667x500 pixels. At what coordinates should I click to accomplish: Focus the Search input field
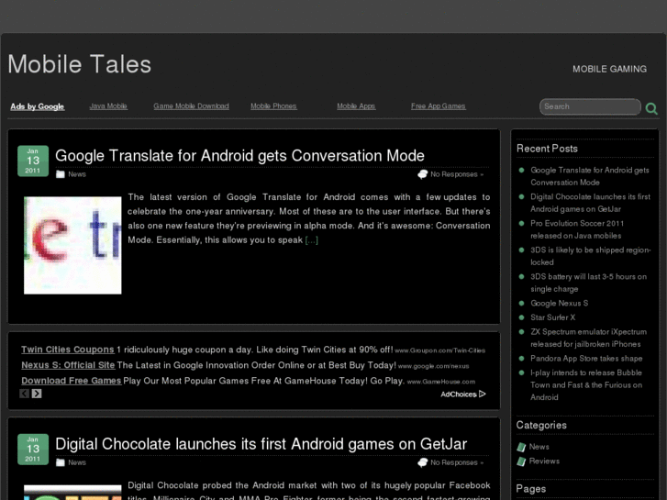tap(590, 106)
